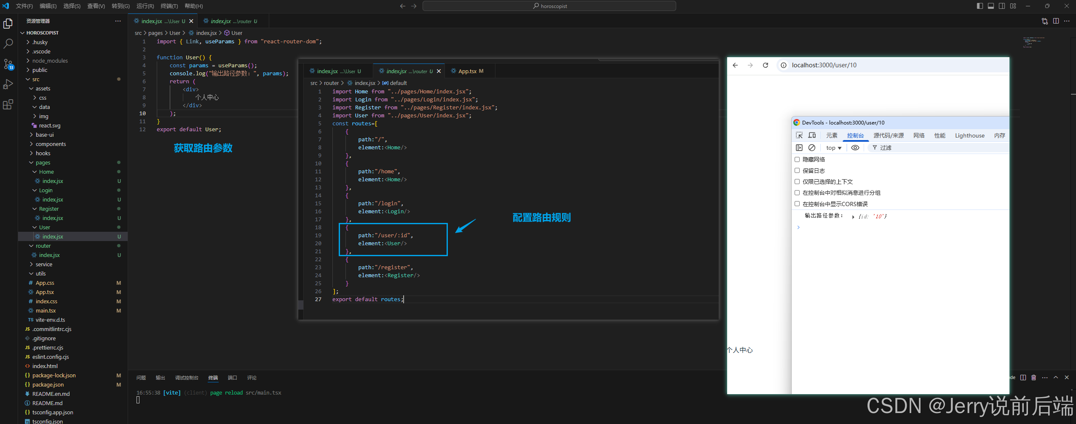1076x424 pixels.
Task: Open the Extensions view
Action: pos(8,104)
